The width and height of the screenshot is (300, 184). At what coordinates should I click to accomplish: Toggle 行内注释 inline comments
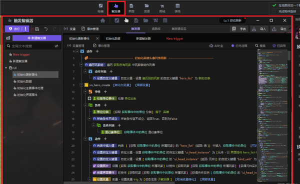(x=239, y=45)
